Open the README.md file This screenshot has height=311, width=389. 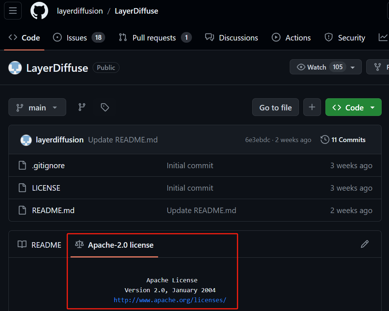click(x=53, y=211)
